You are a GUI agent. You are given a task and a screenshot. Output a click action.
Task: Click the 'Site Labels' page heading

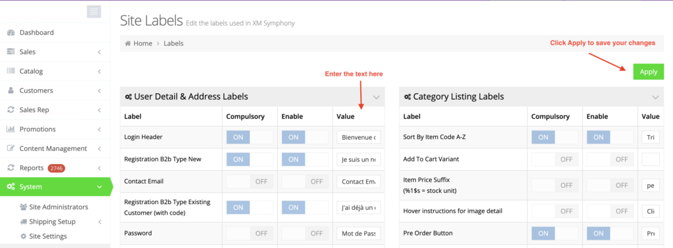click(152, 20)
